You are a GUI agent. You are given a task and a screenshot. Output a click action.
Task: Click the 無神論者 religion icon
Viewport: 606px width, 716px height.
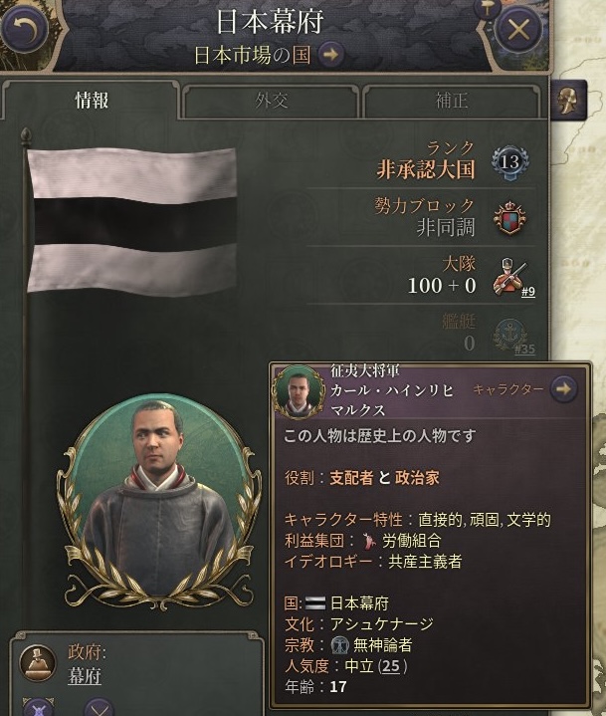pos(340,644)
